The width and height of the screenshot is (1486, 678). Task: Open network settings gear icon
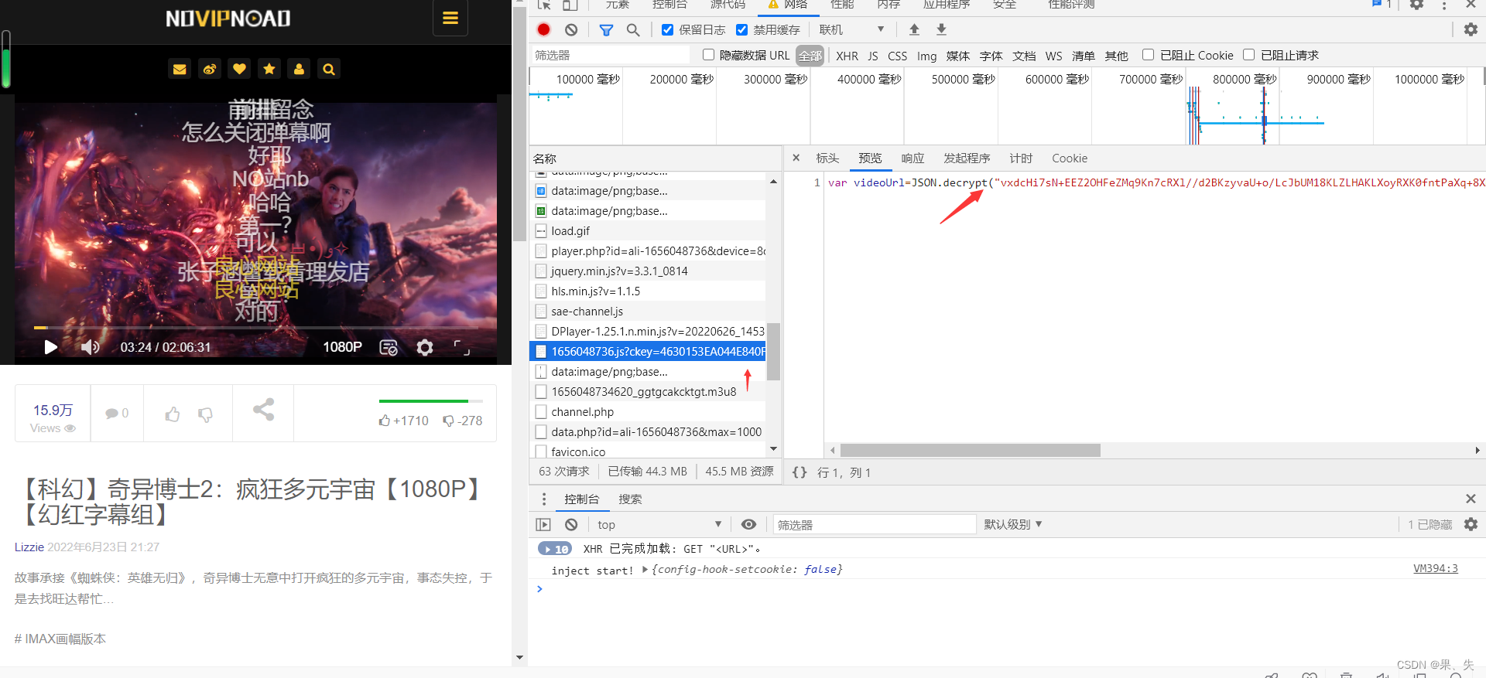[1471, 29]
